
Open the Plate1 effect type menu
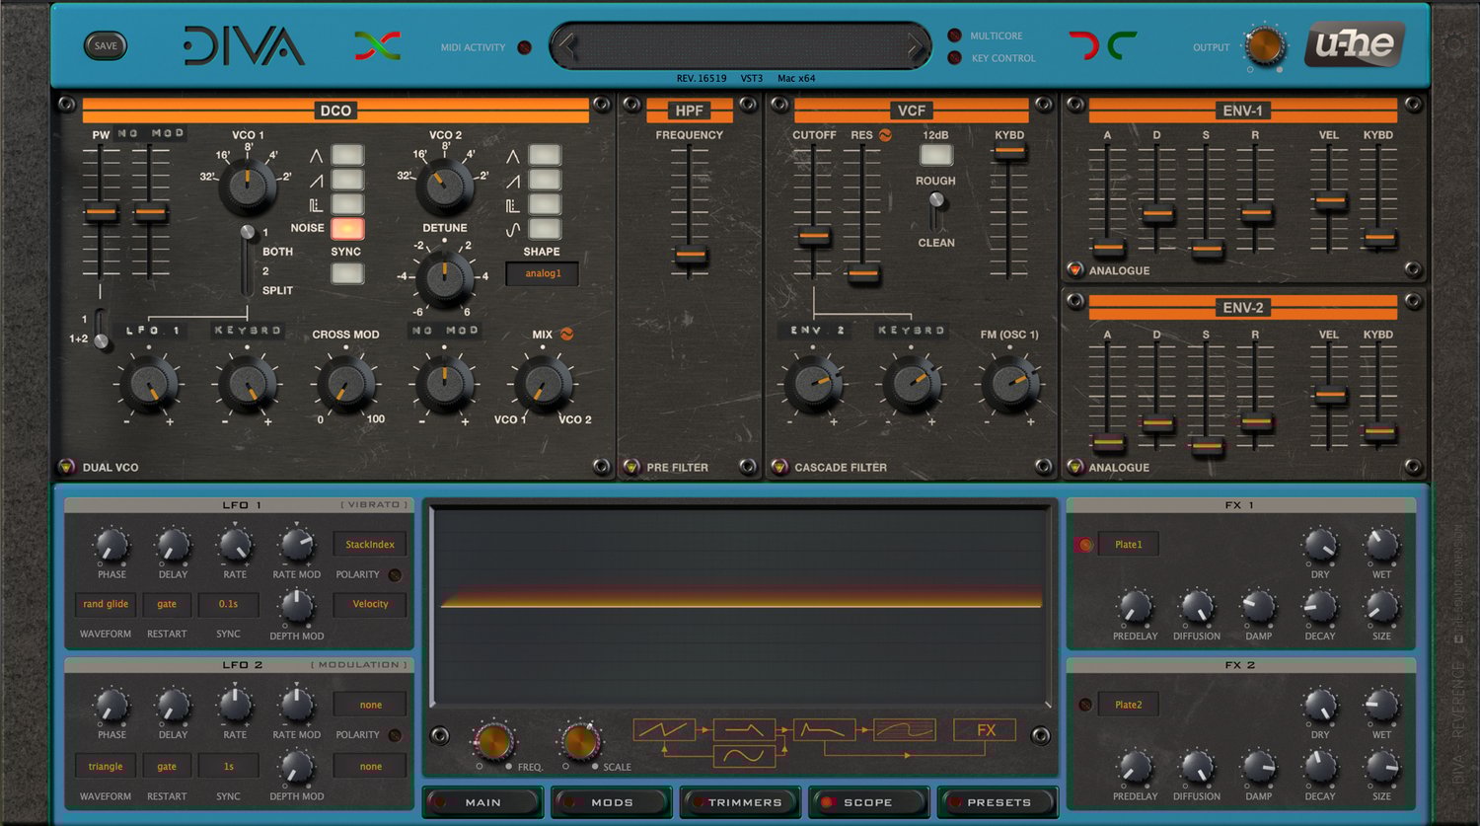pos(1129,544)
